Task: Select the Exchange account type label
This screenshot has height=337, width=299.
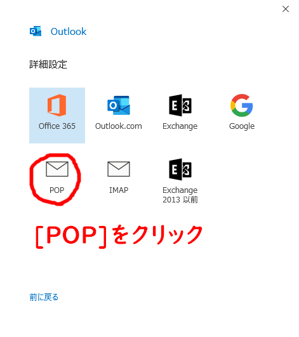Action: tap(180, 126)
